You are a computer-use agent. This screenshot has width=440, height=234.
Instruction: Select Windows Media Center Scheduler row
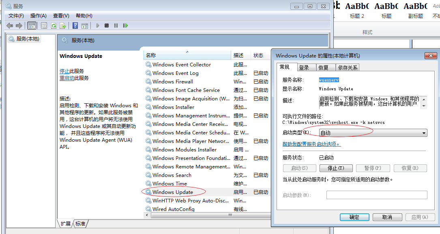pos(207,132)
